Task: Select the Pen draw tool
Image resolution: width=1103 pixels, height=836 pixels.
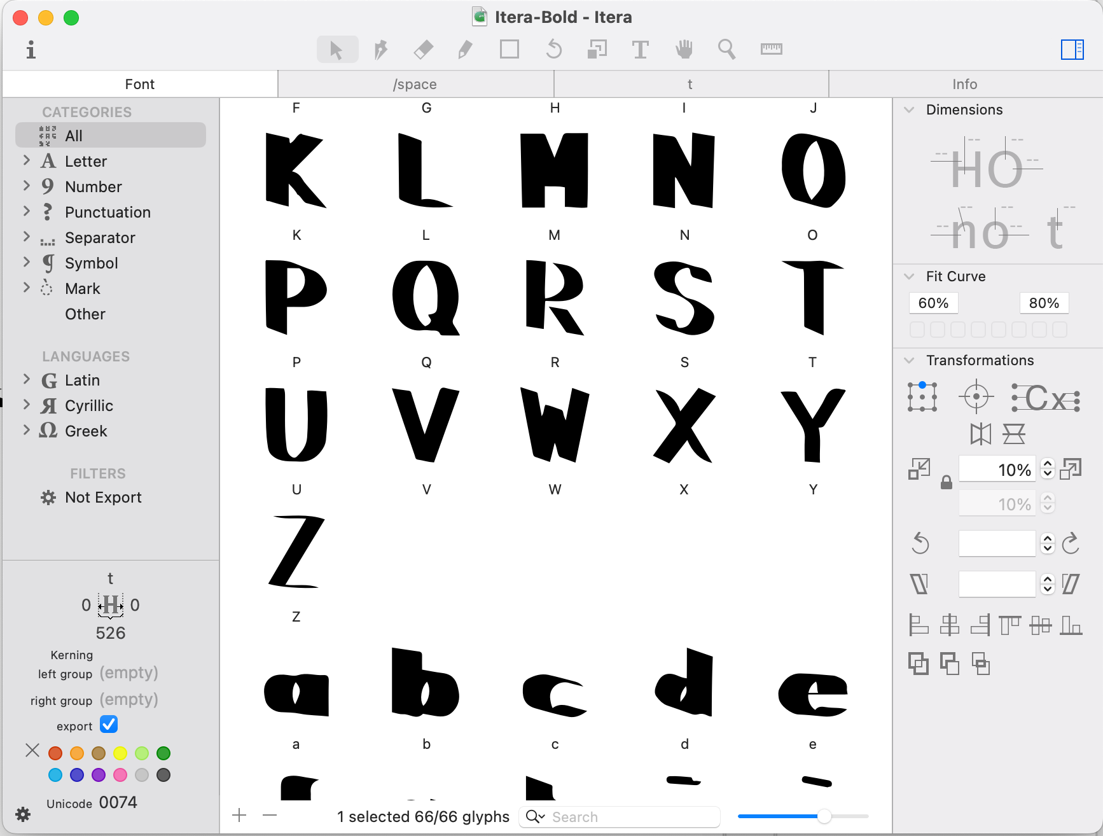Action: (x=380, y=50)
